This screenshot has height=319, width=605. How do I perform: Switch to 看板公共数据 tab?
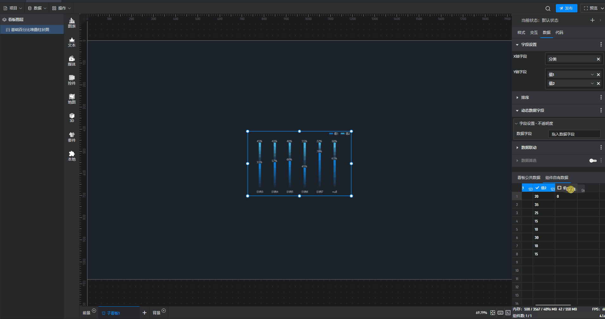point(529,178)
